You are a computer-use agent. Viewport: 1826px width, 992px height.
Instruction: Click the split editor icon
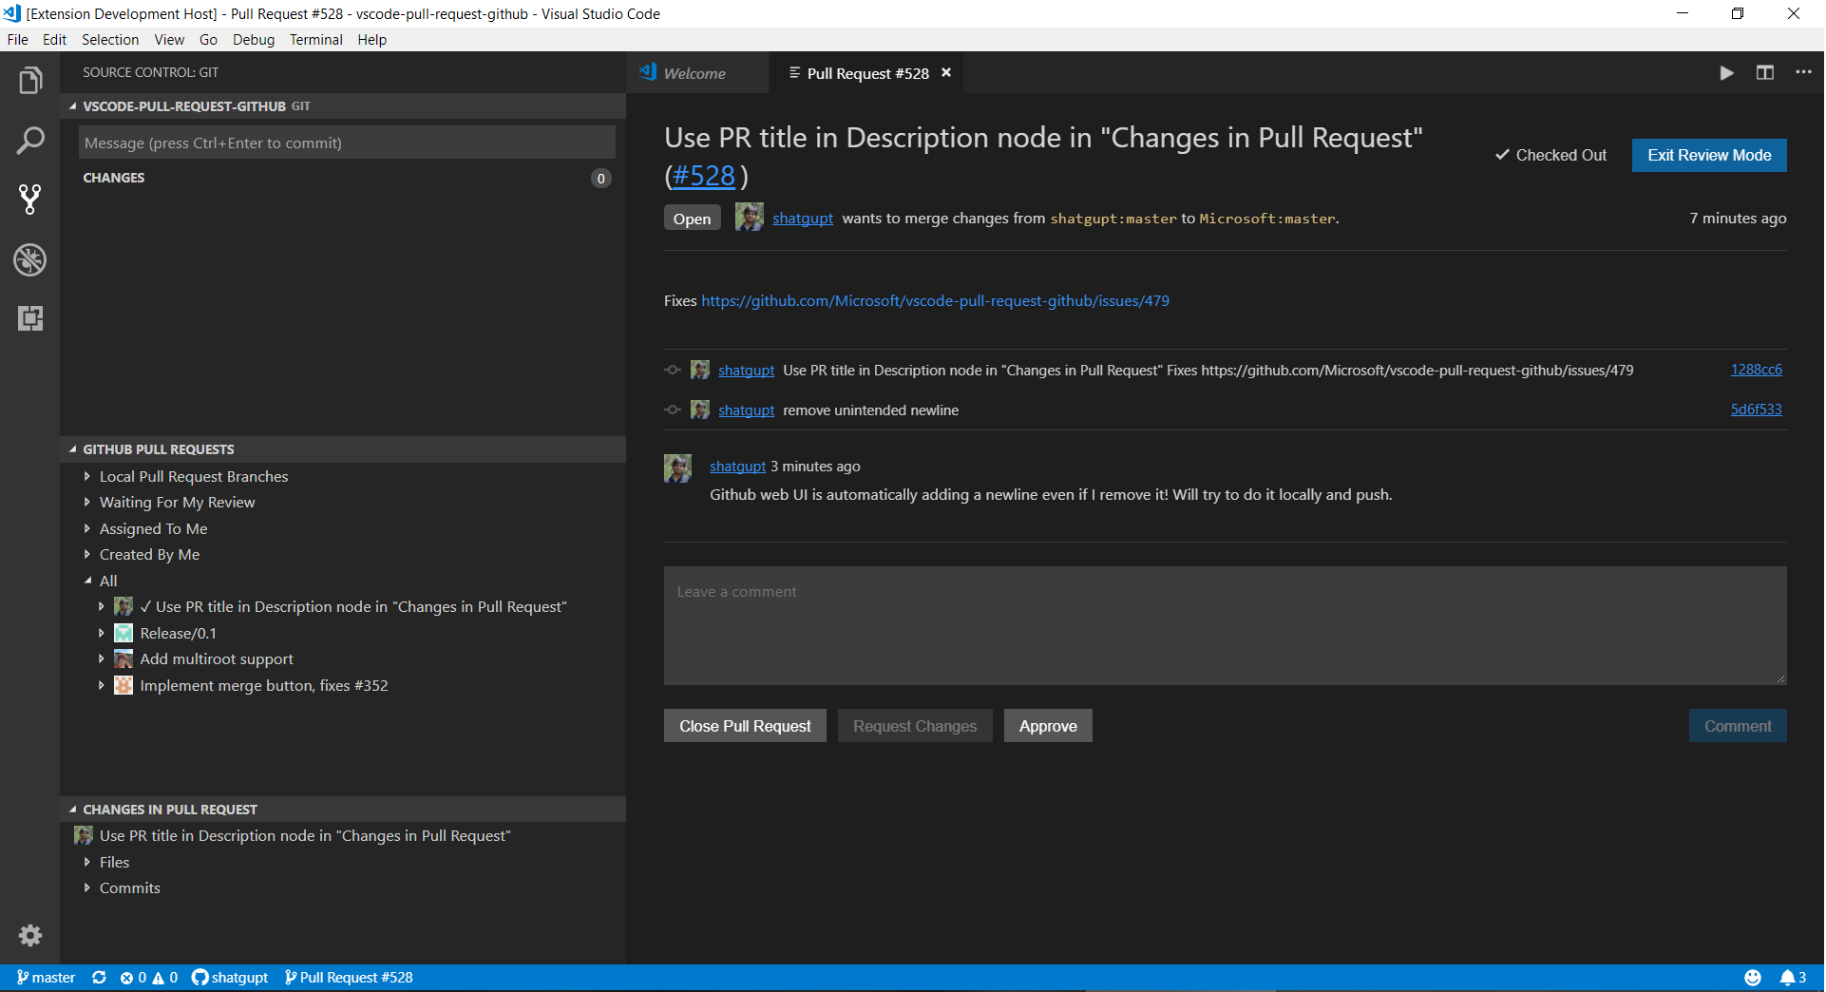point(1765,73)
